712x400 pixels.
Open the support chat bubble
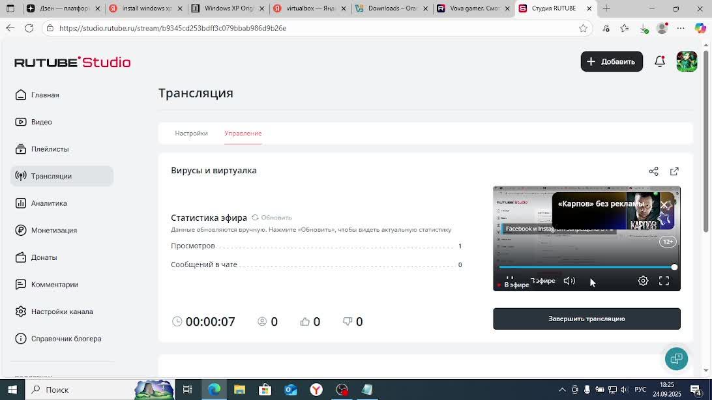tap(676, 359)
